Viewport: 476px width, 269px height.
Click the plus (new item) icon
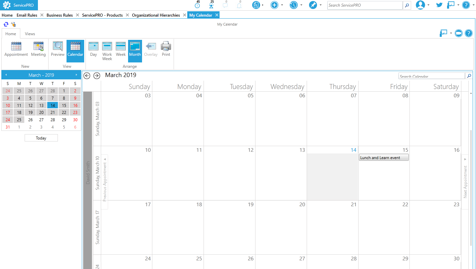(274, 5)
